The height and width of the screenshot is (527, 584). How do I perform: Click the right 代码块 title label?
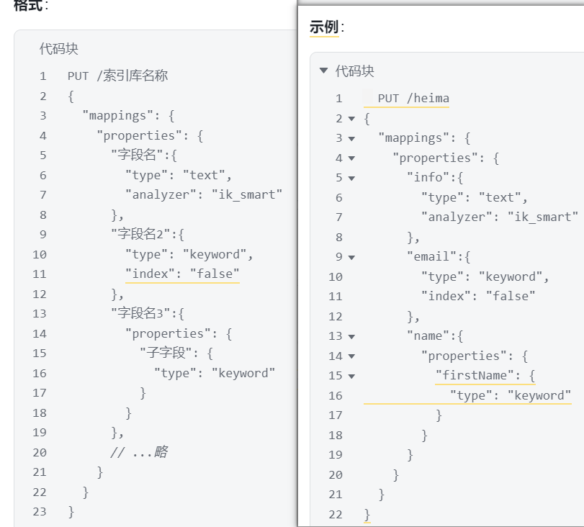(x=354, y=71)
